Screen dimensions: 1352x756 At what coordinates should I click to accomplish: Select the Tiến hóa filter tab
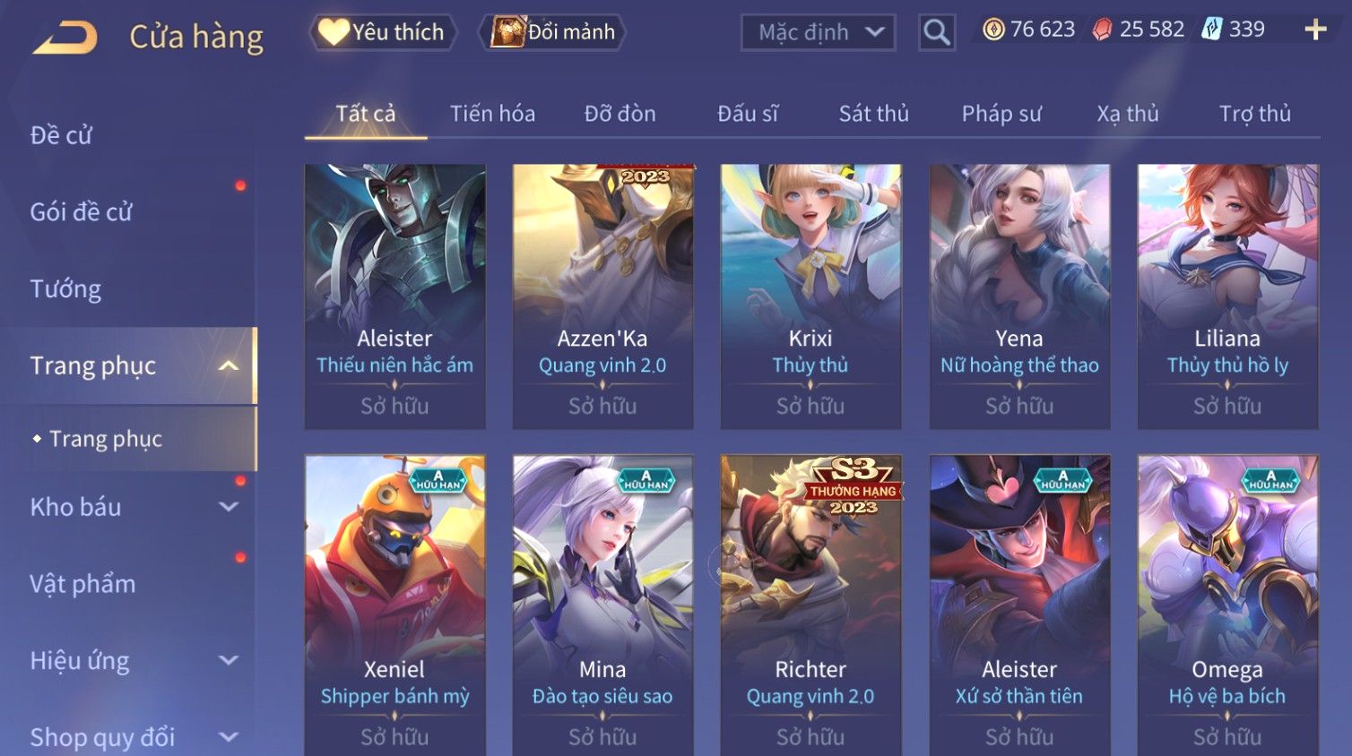pos(492,114)
